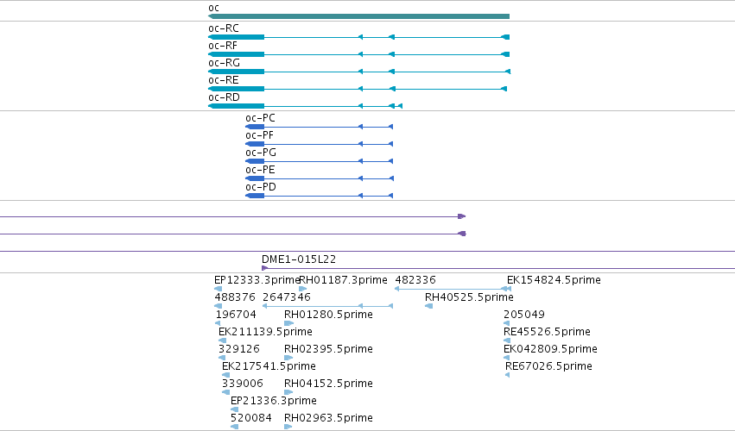
Task: Select RH02963.5prime feature label
Action: click(328, 418)
